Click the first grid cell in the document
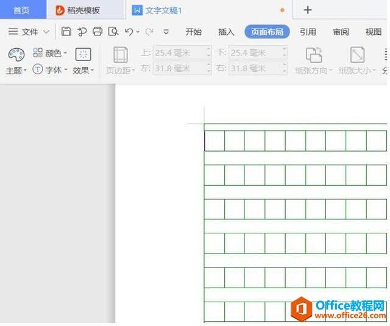This screenshot has width=390, height=326. (214, 141)
